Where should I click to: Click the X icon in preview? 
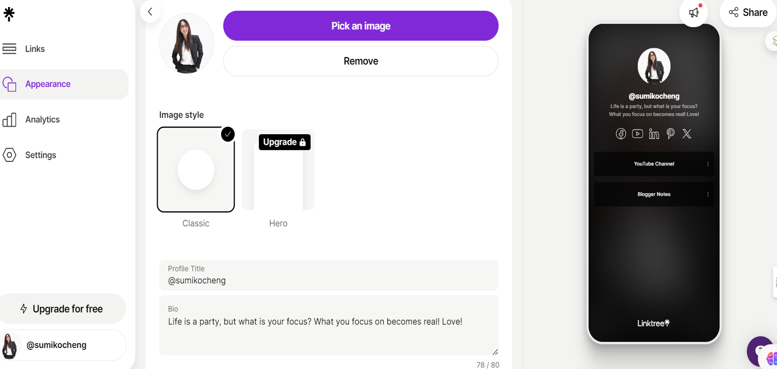[x=687, y=134]
